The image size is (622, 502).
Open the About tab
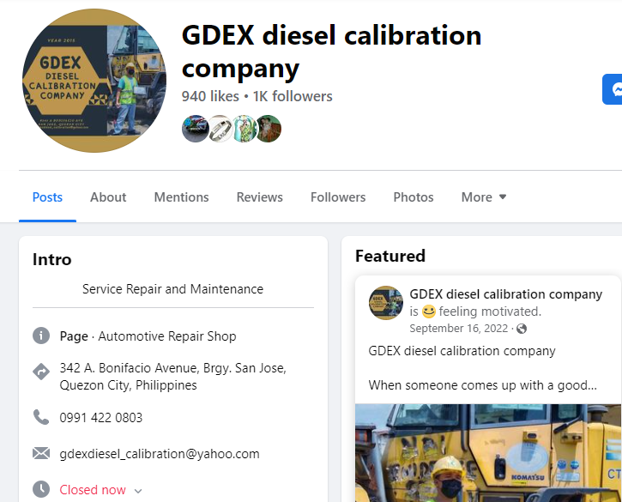tap(108, 197)
